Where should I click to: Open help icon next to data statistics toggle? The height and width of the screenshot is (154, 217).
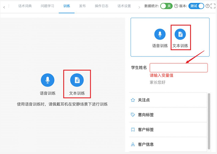coord(176,6)
